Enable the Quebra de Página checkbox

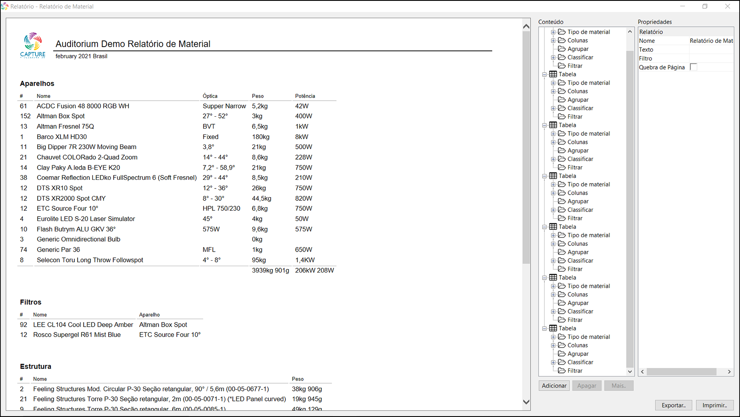click(x=694, y=67)
